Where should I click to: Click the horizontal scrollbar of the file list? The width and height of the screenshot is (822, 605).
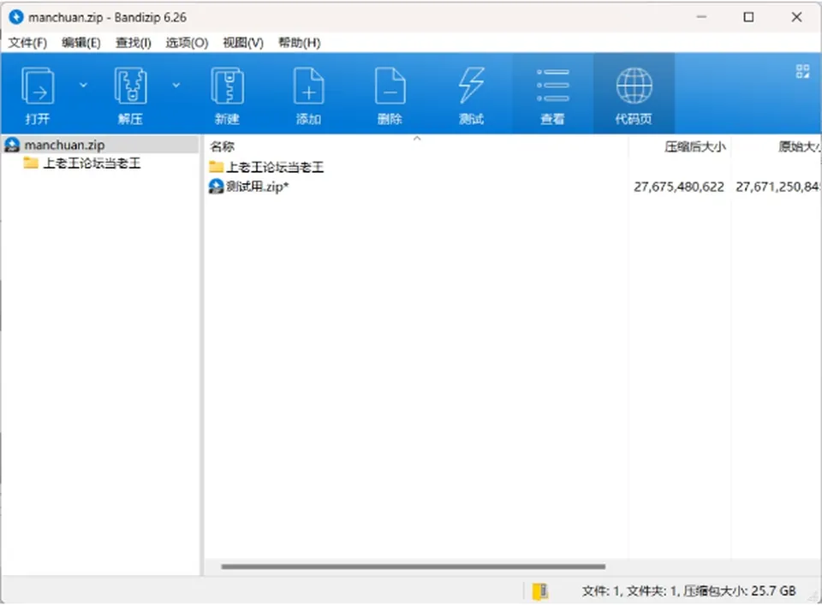coord(413,566)
